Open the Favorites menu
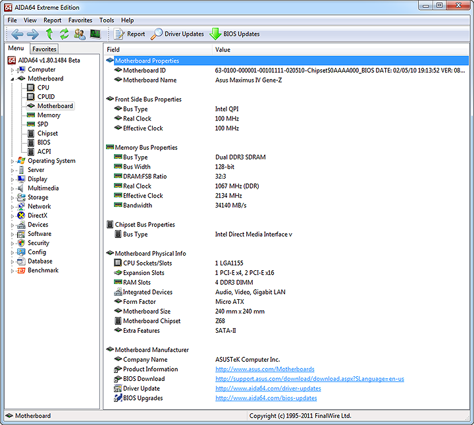 pos(80,20)
